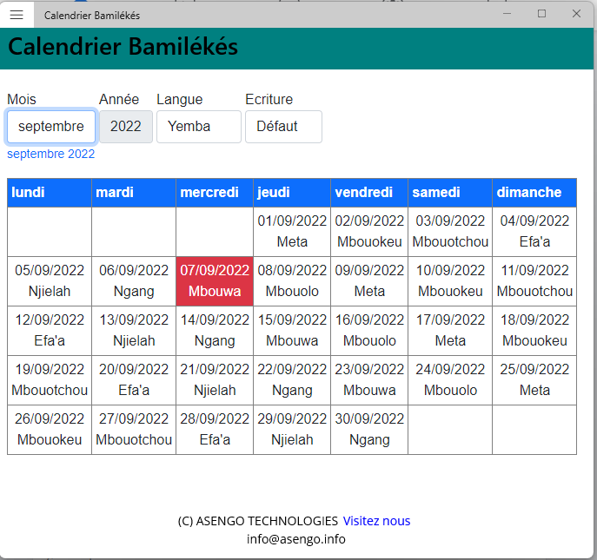The image size is (597, 560).
Task: Select the 15/09/2022 Mbouwa cell
Action: [x=292, y=331]
